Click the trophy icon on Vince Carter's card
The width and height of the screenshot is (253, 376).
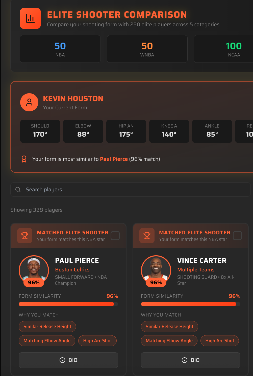tap(147, 235)
